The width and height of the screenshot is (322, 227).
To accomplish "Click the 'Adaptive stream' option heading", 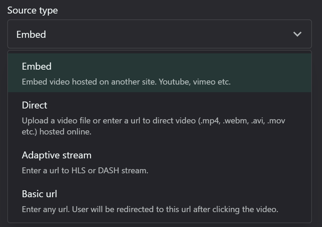I will click(56, 155).
